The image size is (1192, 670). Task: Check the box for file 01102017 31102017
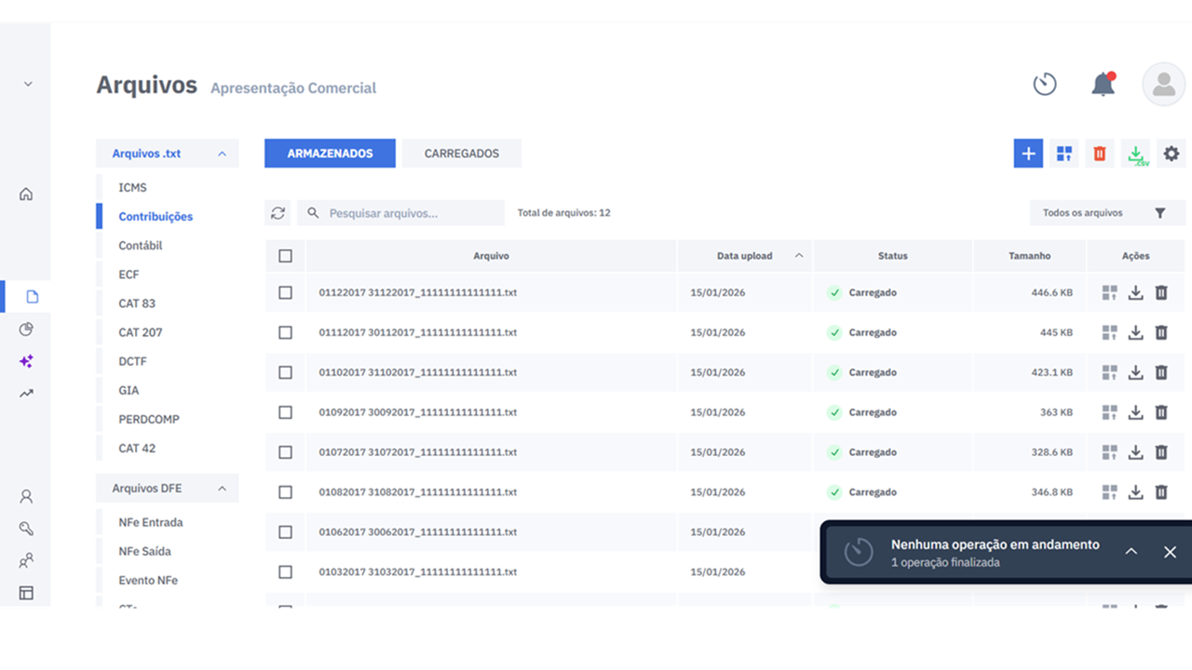(285, 372)
